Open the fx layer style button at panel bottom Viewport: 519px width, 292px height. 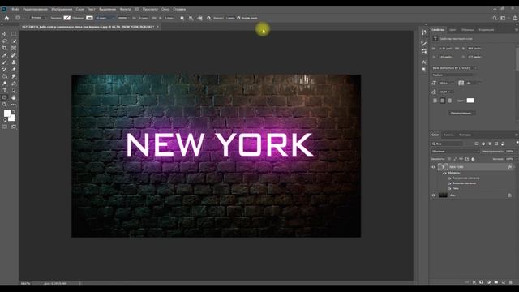pos(474,282)
